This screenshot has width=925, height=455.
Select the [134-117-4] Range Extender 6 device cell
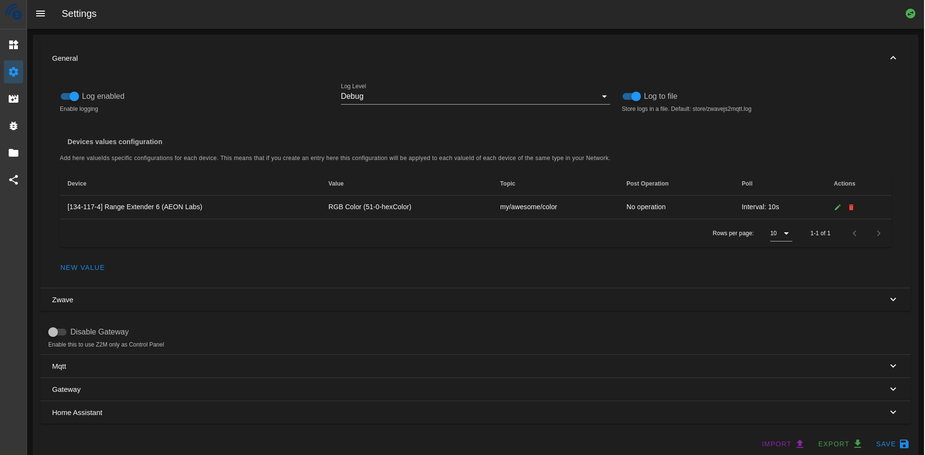click(135, 207)
